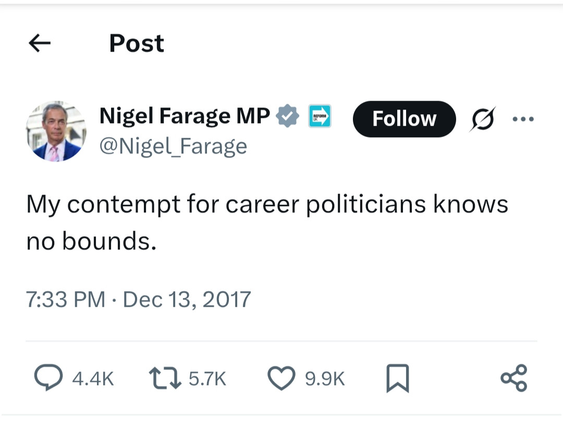
Task: Go back using the left arrow
Action: [40, 43]
